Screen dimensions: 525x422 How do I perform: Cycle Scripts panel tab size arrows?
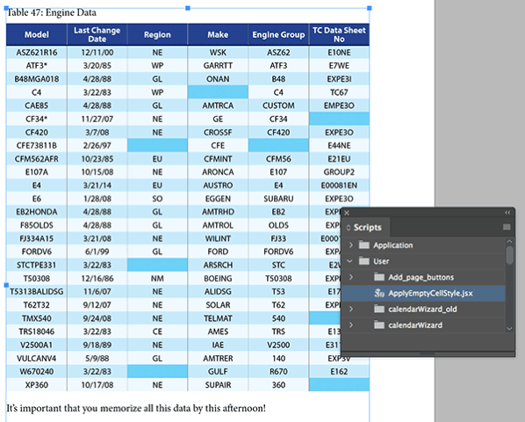coord(349,228)
